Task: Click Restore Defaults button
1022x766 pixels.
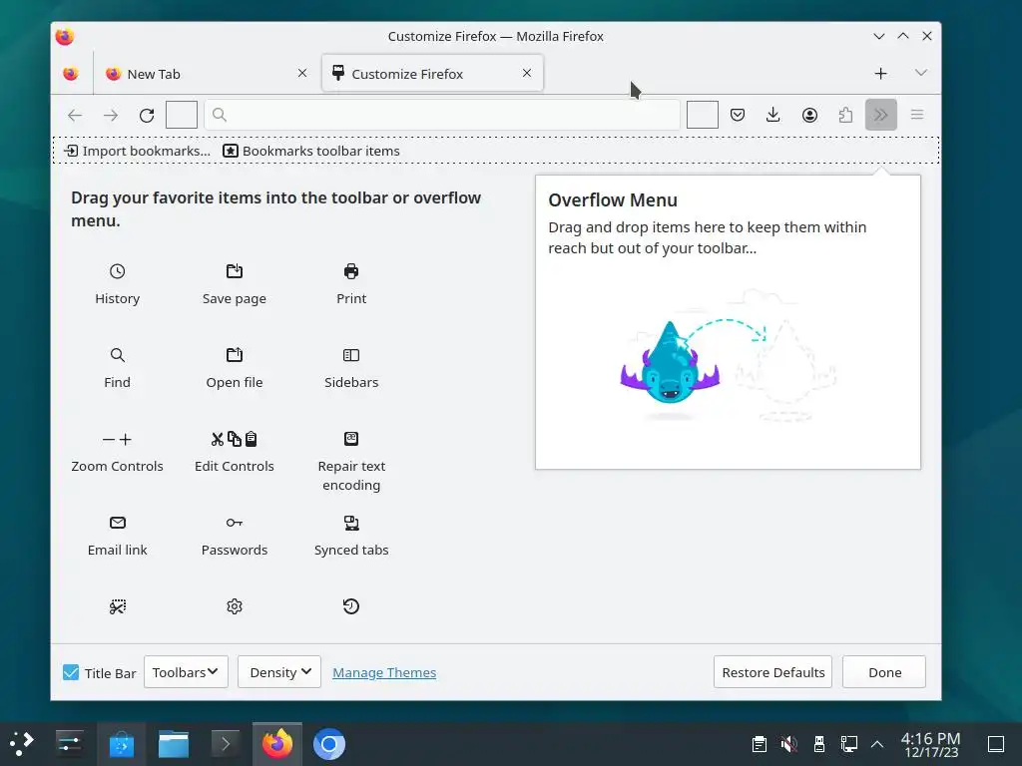Action: [773, 671]
